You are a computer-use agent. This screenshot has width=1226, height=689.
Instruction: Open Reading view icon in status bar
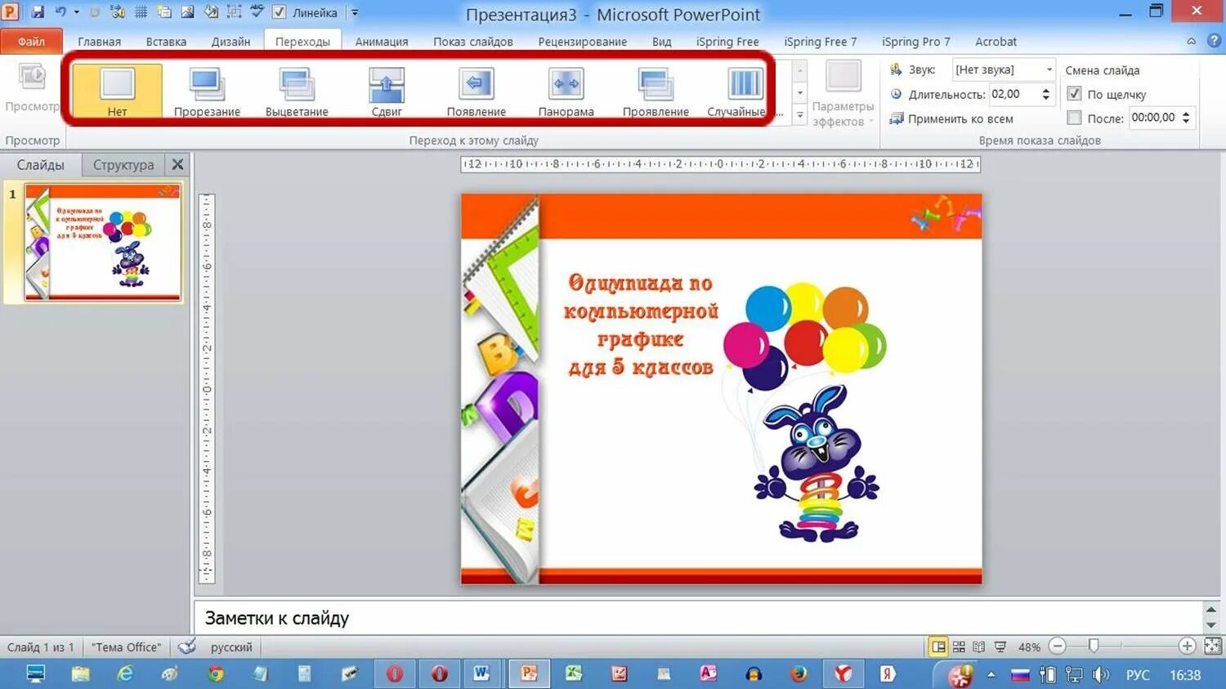tap(978, 646)
